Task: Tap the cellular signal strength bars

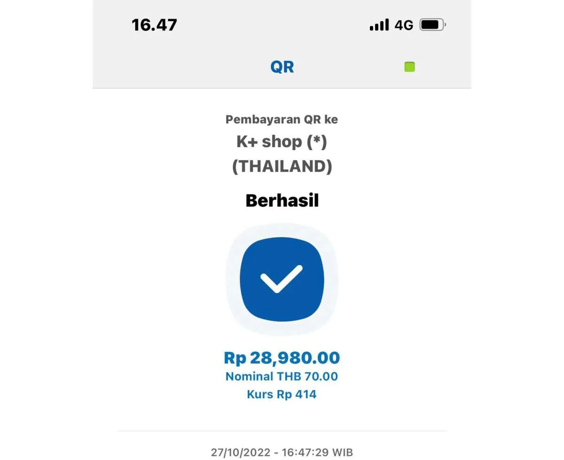Action: [x=379, y=25]
